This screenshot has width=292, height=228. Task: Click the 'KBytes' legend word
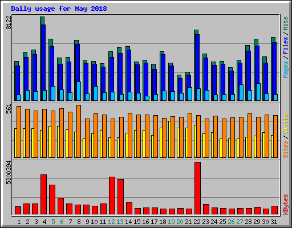pyautogui.click(x=286, y=205)
